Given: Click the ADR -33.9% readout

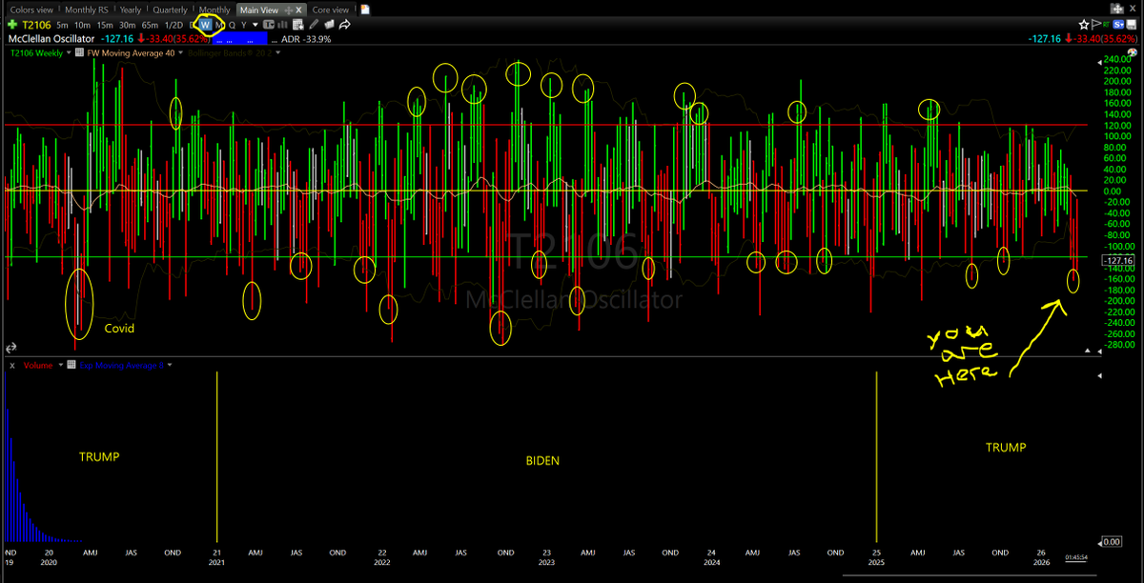Looking at the screenshot, I should 306,39.
